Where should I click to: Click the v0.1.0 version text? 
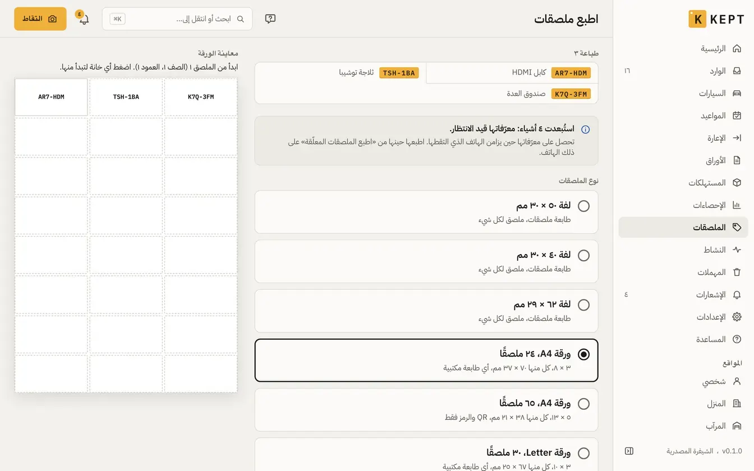[x=732, y=451]
